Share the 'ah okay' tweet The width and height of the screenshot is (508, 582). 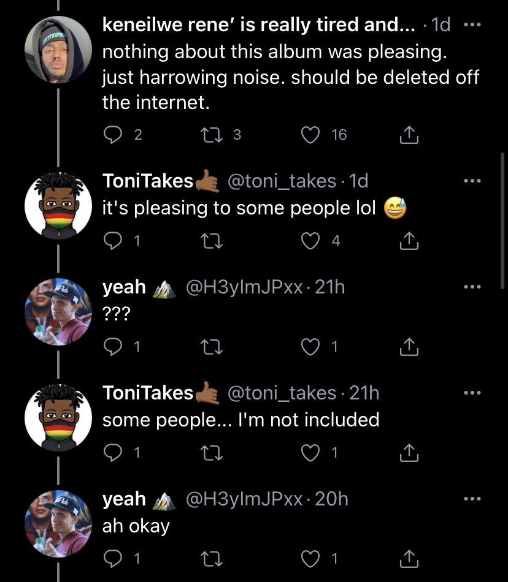[x=409, y=559]
